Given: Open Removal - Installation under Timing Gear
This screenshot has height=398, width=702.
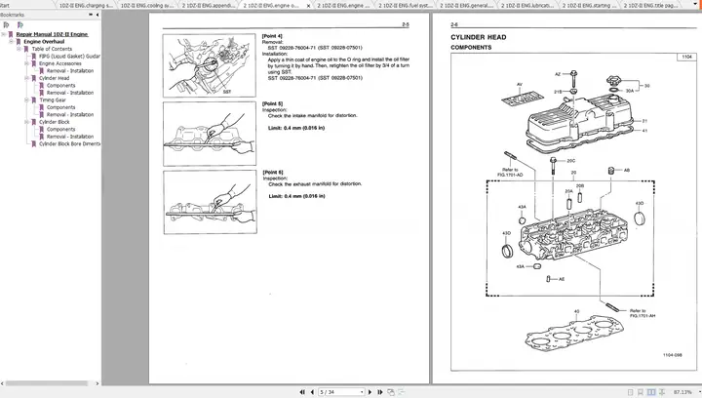Looking at the screenshot, I should pos(70,114).
